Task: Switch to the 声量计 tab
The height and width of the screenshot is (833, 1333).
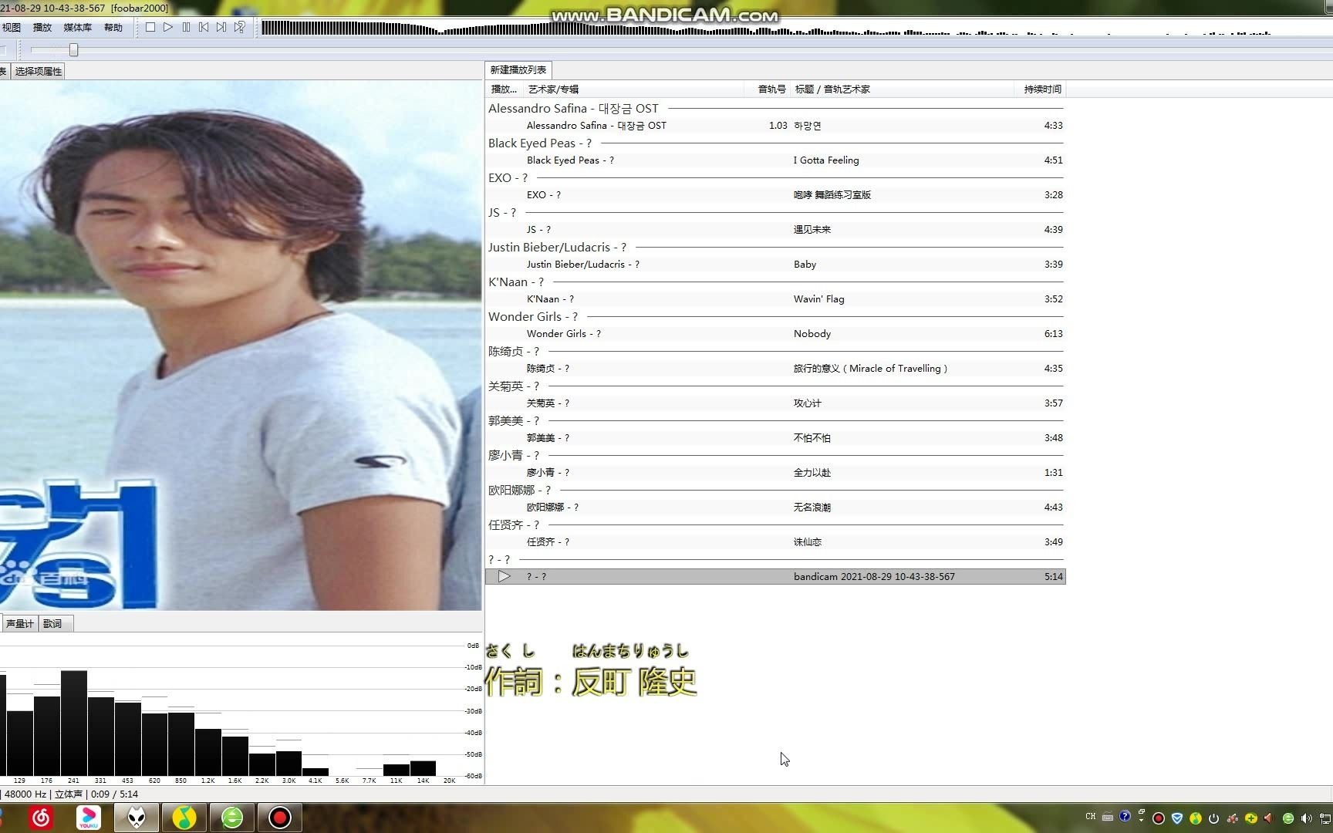Action: pos(20,624)
